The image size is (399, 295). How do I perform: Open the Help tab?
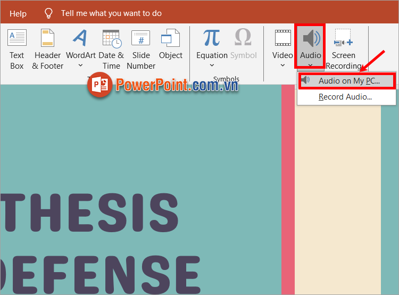18,13
